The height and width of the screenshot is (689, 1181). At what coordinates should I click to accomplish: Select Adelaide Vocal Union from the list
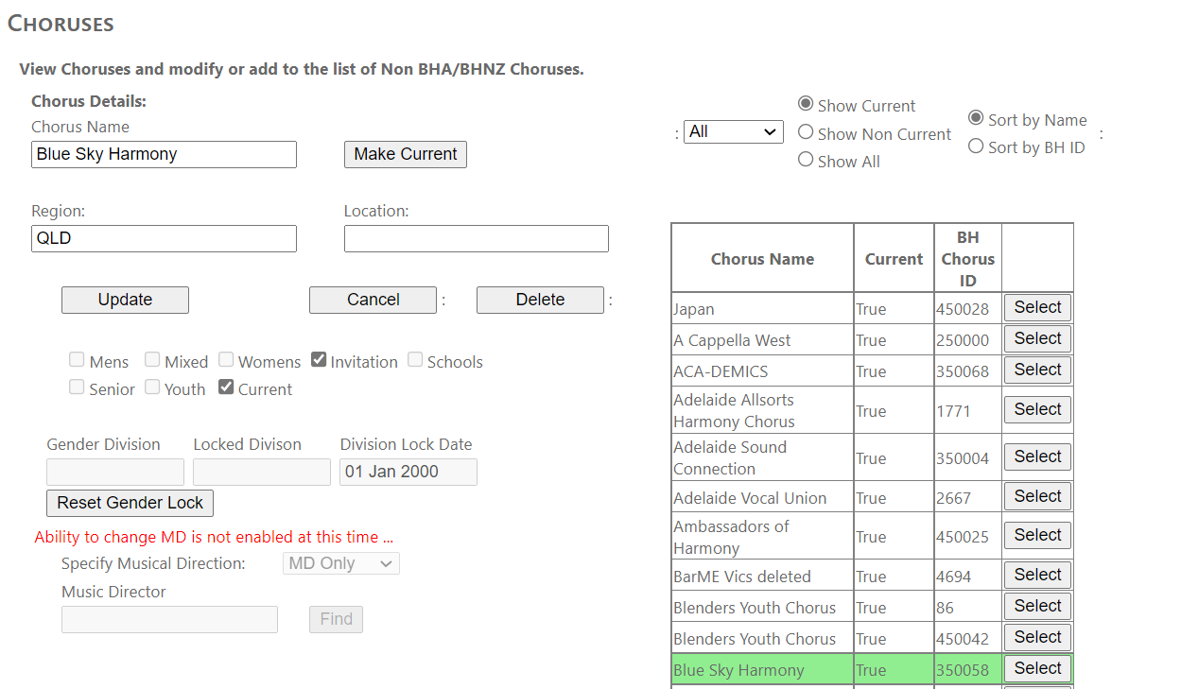[1037, 496]
